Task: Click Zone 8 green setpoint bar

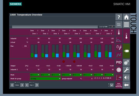Action: 106,54
